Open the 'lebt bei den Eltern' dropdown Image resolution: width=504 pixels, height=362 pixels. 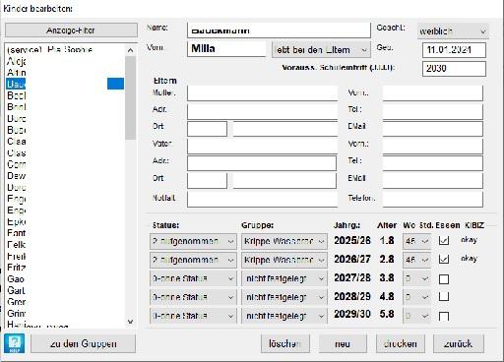coord(321,50)
